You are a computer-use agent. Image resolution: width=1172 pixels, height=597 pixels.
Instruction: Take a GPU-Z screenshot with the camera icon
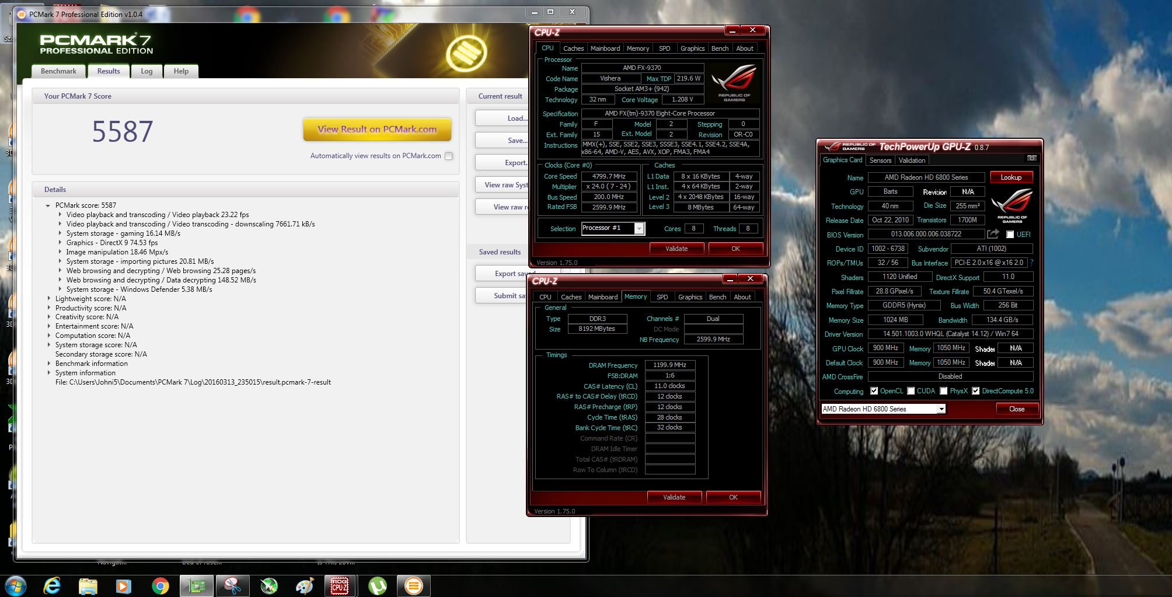point(1031,159)
